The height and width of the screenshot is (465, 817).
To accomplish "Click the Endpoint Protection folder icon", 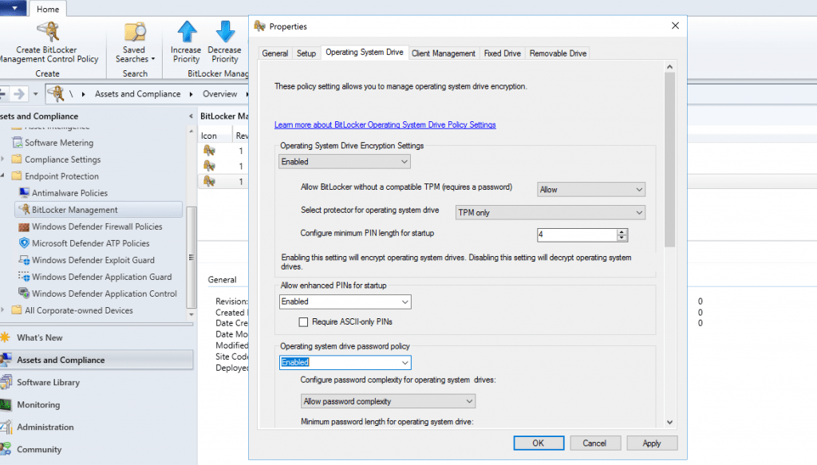I will [x=17, y=175].
